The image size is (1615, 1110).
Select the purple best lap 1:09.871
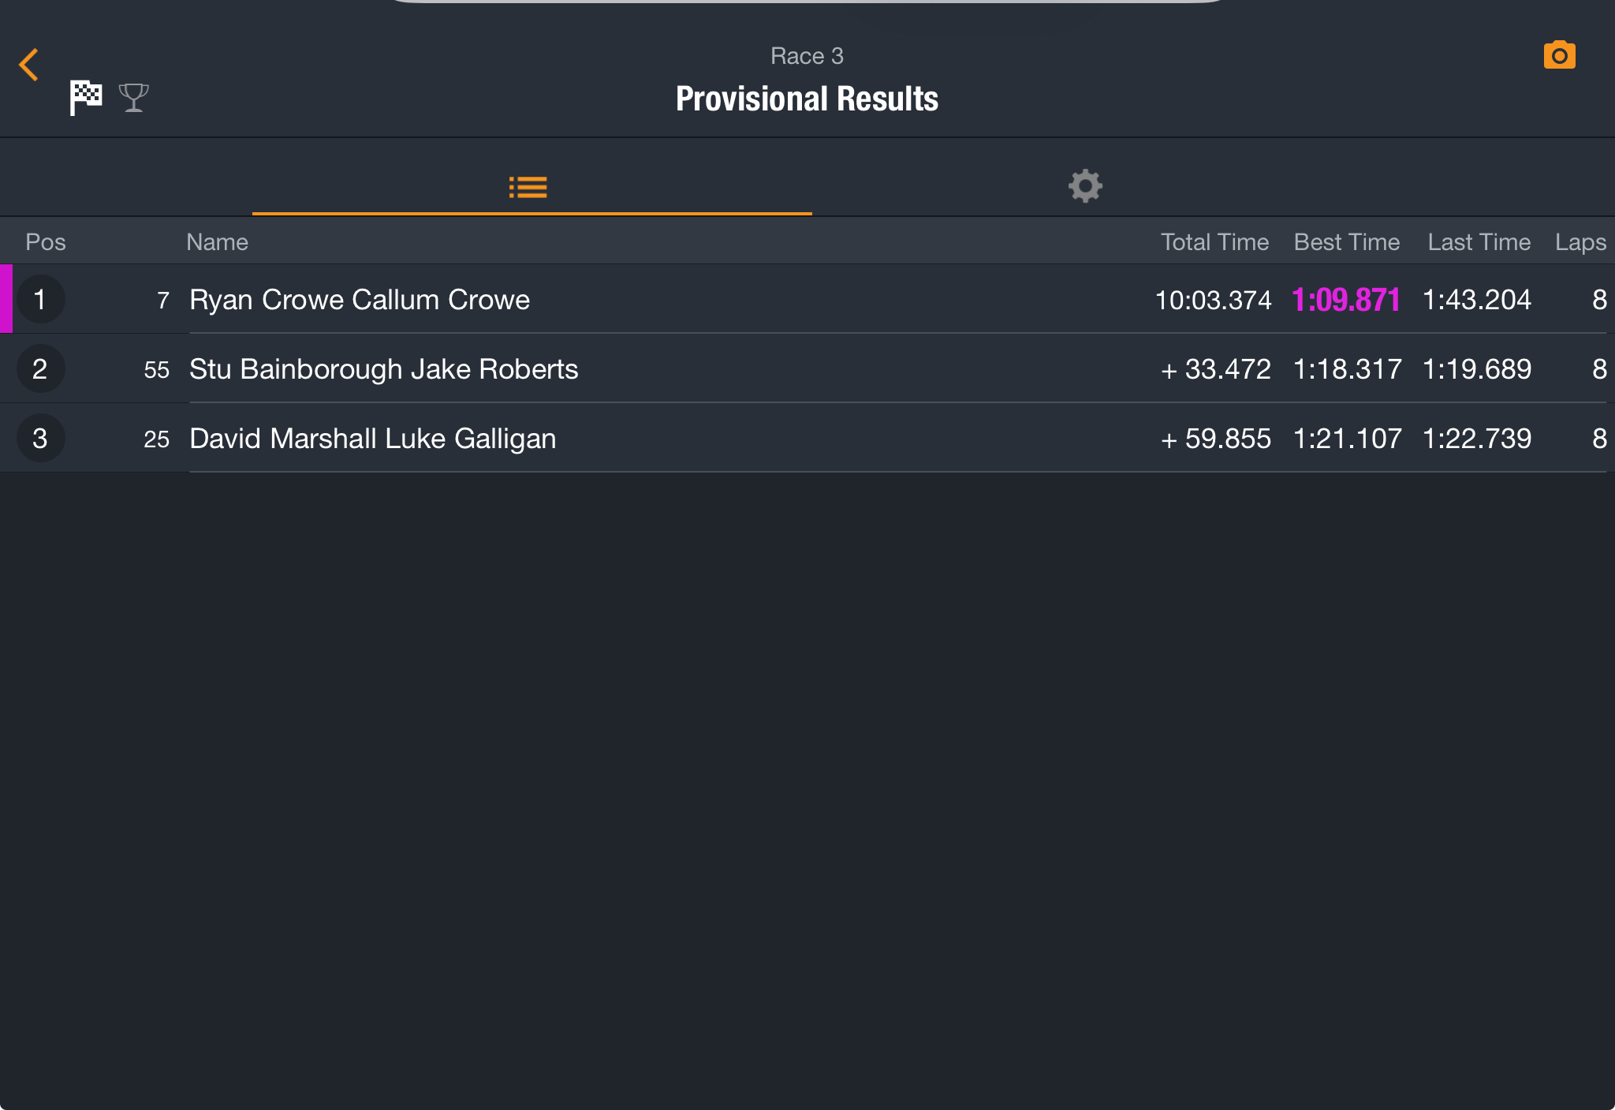(1346, 300)
